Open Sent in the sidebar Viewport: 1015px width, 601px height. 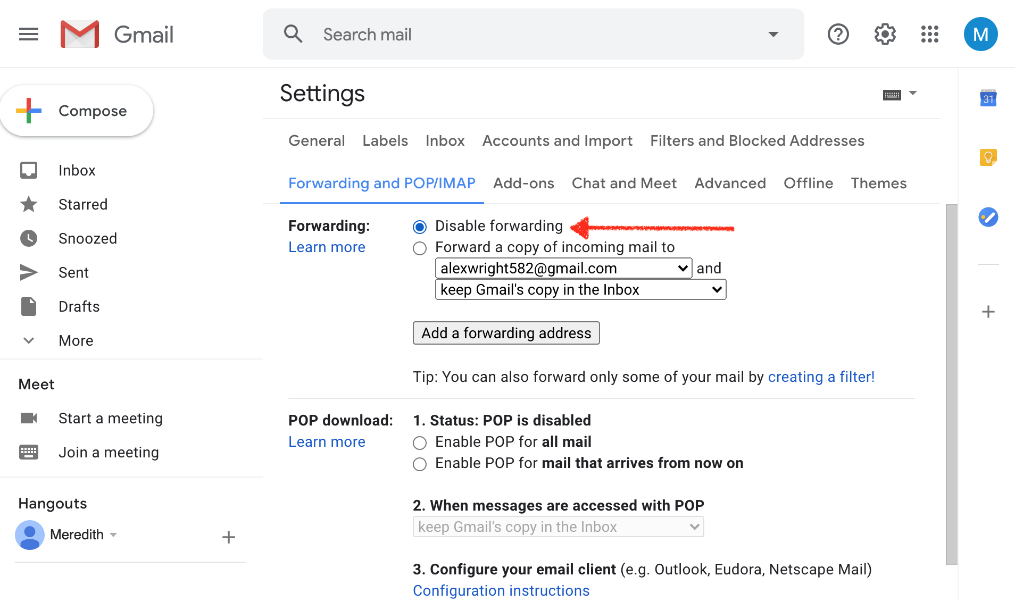pyautogui.click(x=73, y=272)
